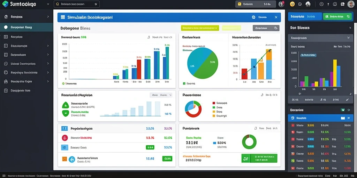357x178 pixels.
Task: Click the small green badge in the list card's third row
Action: 150,147
